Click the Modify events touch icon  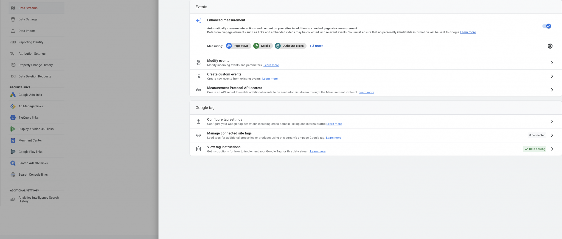pyautogui.click(x=198, y=63)
